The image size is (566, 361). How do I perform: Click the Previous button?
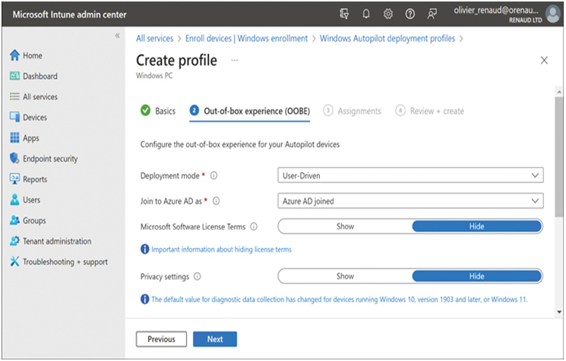tap(161, 339)
